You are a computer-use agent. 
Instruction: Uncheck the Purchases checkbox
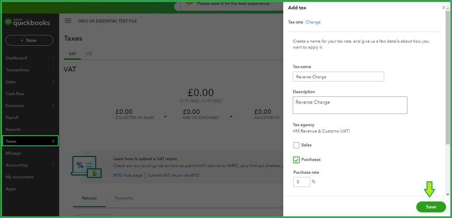[x=296, y=160]
